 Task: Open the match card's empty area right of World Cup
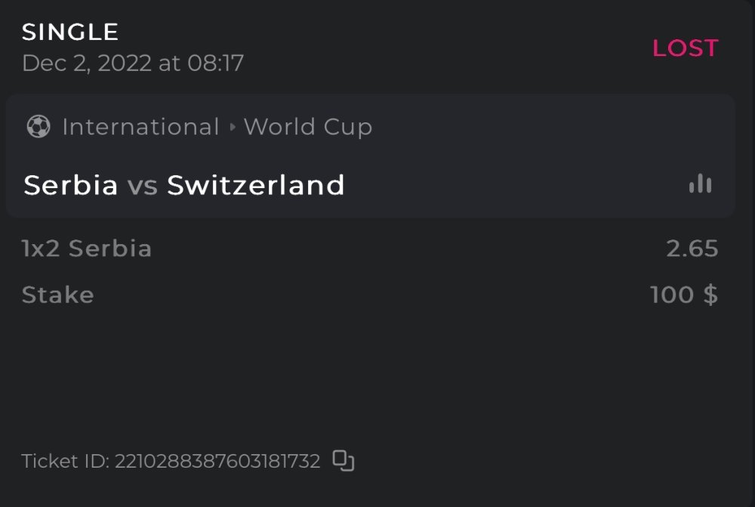(x=544, y=127)
